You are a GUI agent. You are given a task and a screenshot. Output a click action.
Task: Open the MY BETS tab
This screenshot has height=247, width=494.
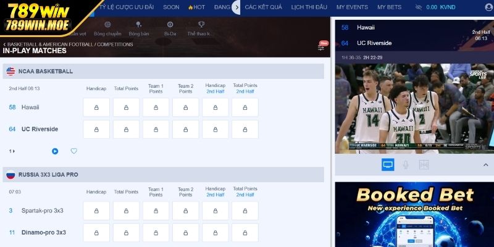pyautogui.click(x=390, y=7)
